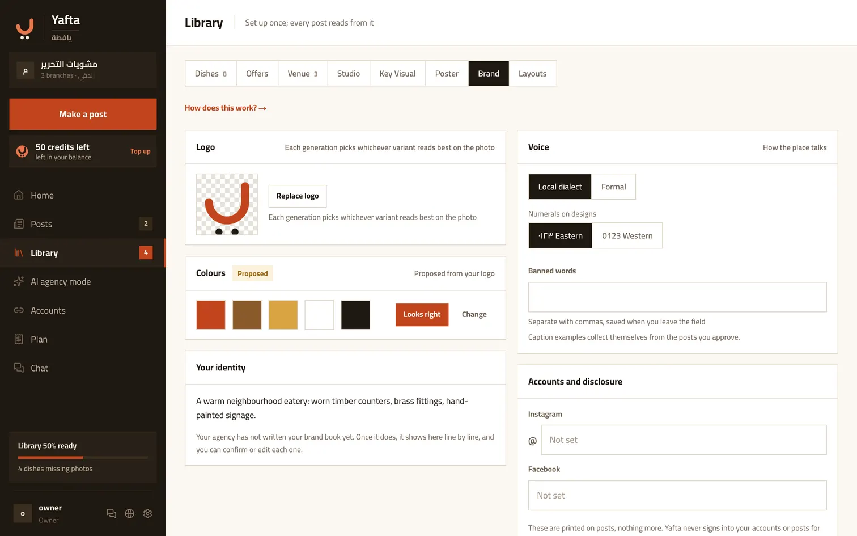Open the Posts section

coord(83,224)
